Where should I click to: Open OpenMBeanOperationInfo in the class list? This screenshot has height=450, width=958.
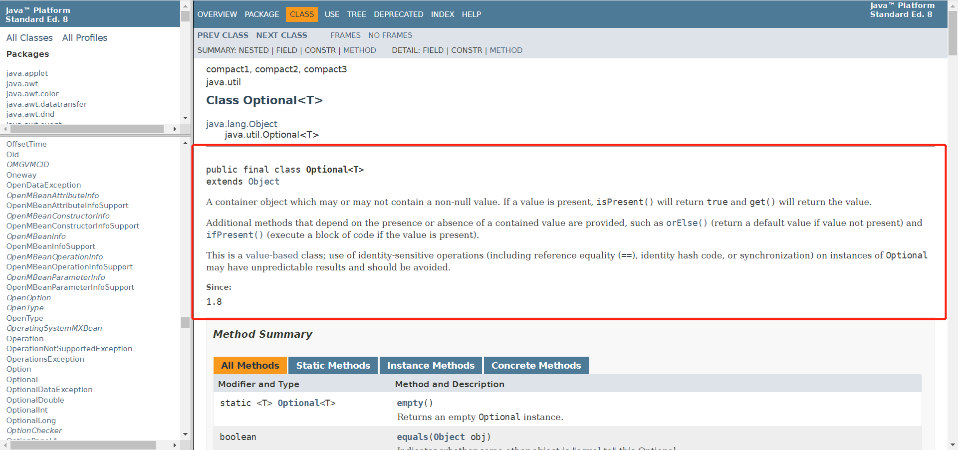(54, 257)
